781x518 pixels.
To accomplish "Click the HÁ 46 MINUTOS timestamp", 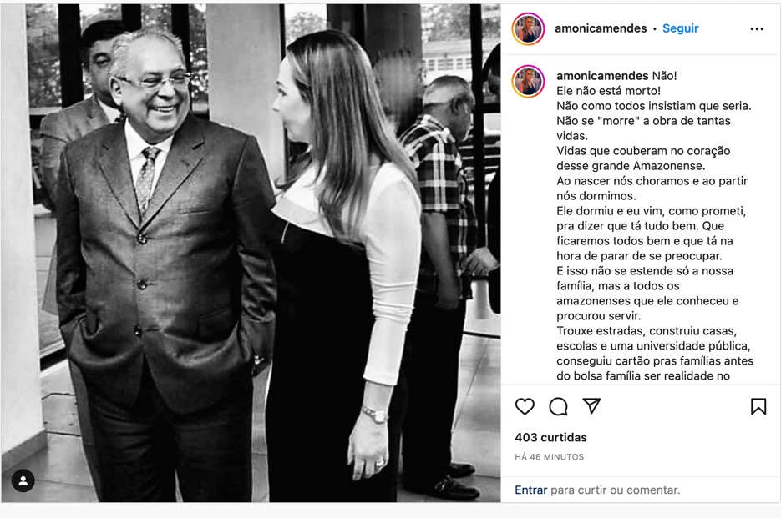I will pyautogui.click(x=550, y=457).
